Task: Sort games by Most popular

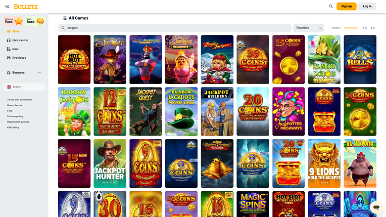Action: tap(351, 28)
